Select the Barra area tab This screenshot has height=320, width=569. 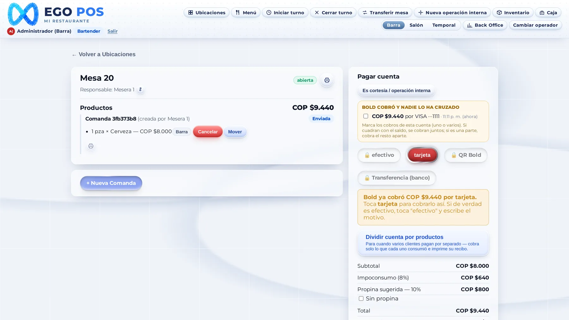393,25
